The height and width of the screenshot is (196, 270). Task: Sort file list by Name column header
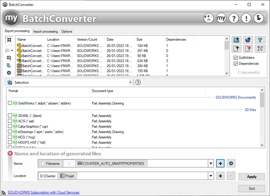31,39
